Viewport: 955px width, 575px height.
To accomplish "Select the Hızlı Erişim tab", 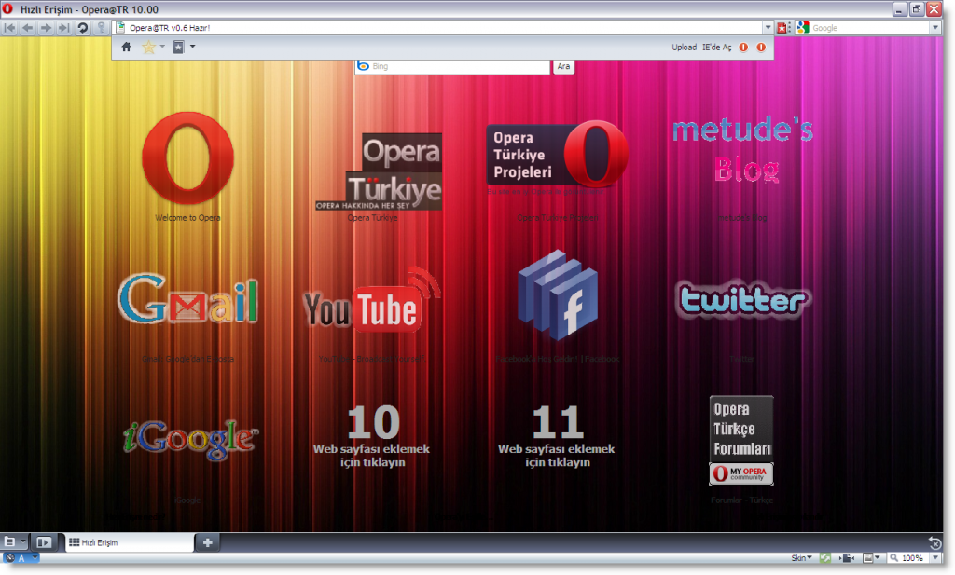I will [x=130, y=542].
